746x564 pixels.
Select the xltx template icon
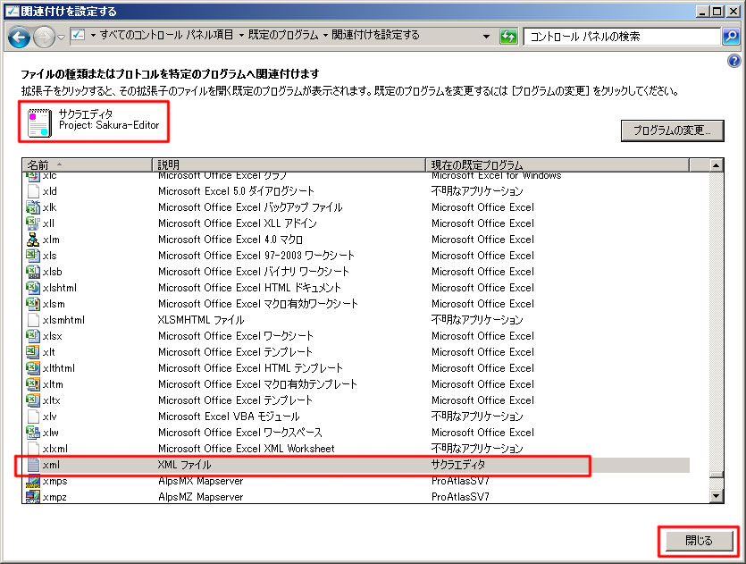(x=33, y=400)
